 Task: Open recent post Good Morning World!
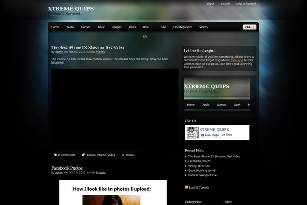(x=202, y=171)
